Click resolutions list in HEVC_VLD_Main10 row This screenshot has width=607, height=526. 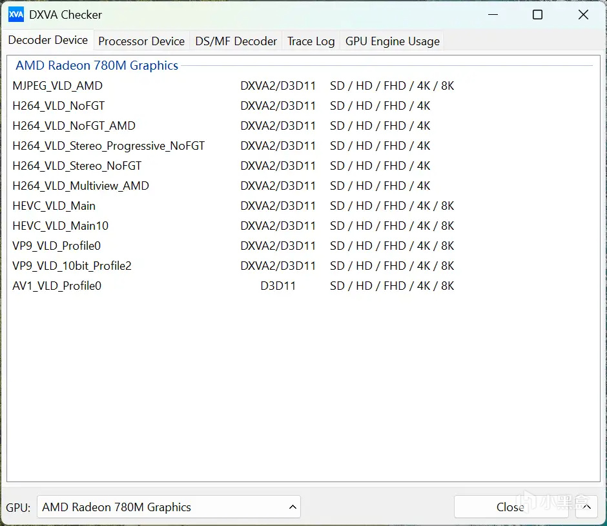[x=392, y=226]
